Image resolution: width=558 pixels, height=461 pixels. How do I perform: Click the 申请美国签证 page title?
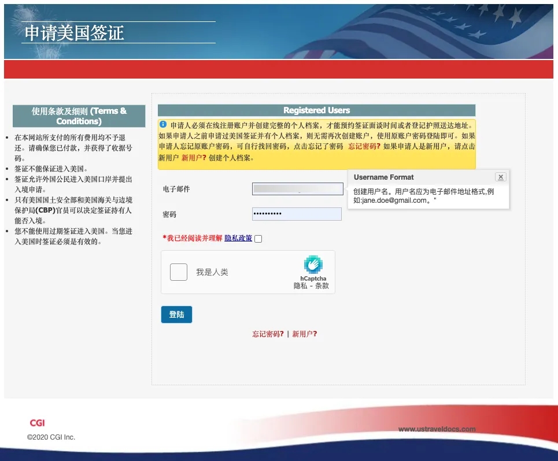(74, 33)
